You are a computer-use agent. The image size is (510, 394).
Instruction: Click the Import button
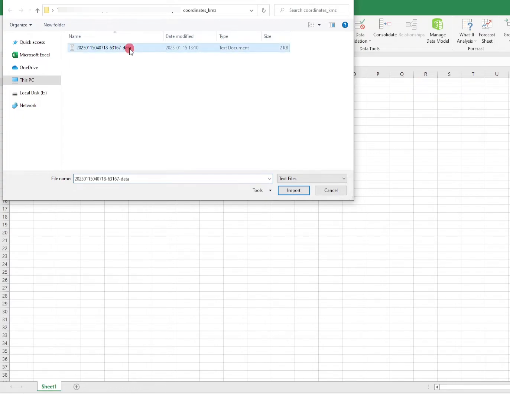pyautogui.click(x=293, y=190)
